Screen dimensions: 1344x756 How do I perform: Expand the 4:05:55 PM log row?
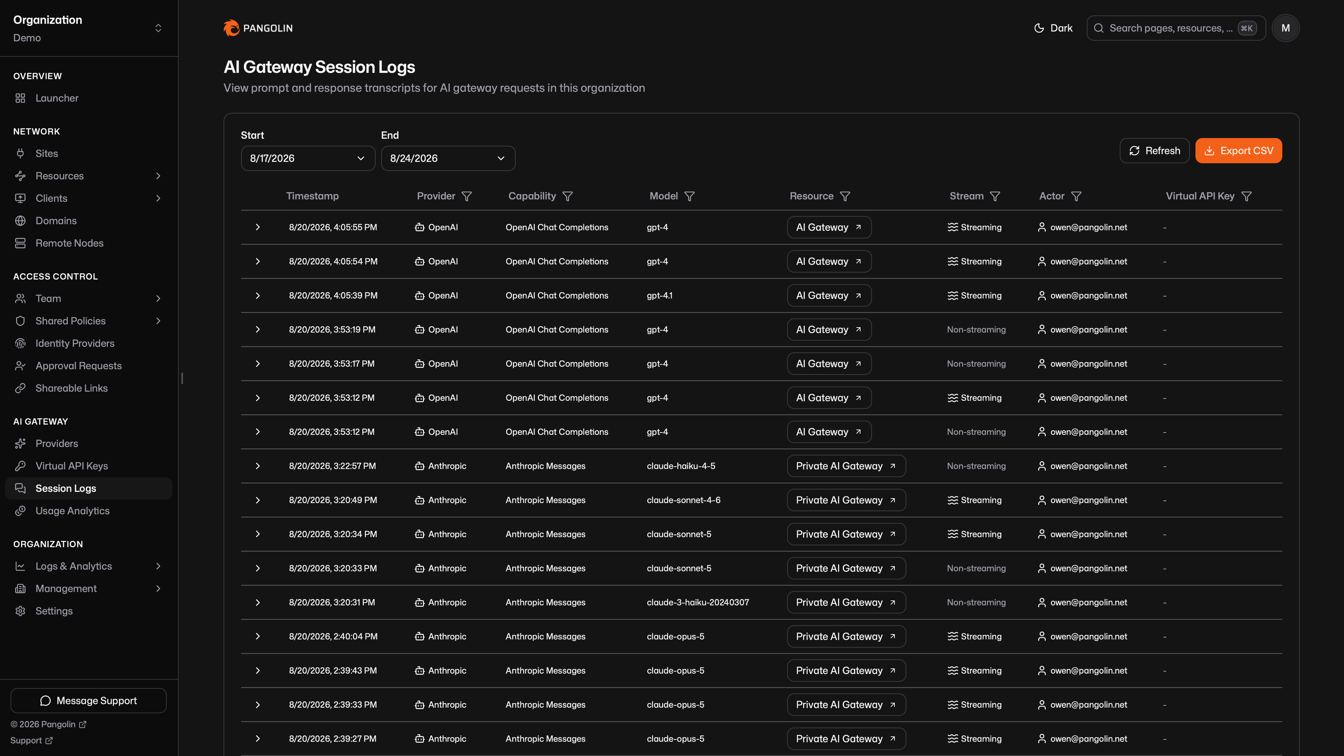(x=258, y=227)
